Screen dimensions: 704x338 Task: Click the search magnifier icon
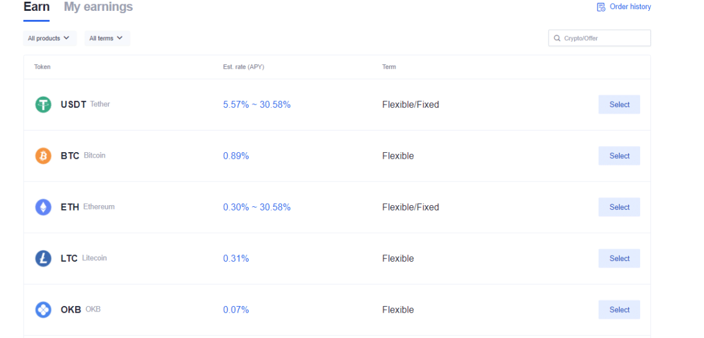tap(557, 38)
